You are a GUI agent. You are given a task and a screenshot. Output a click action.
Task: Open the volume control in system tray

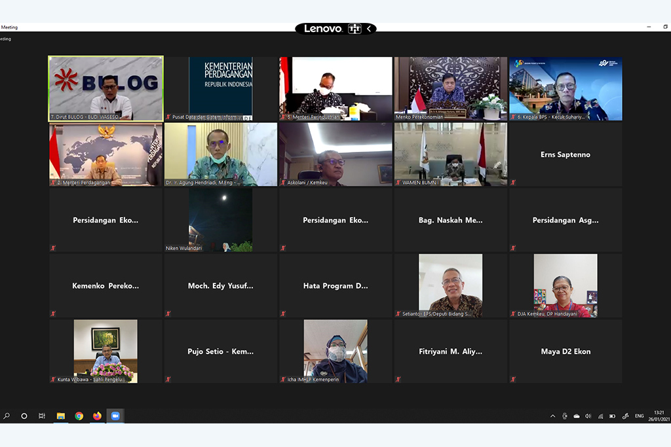(x=588, y=416)
